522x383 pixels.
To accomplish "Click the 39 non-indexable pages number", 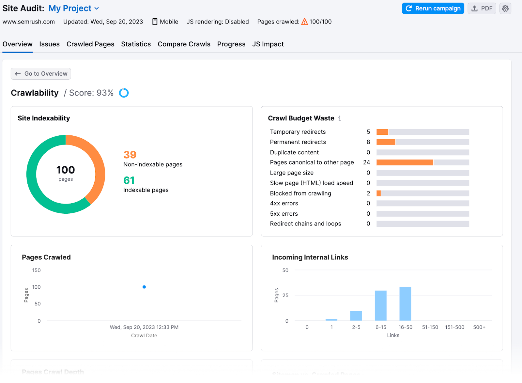I will [130, 155].
